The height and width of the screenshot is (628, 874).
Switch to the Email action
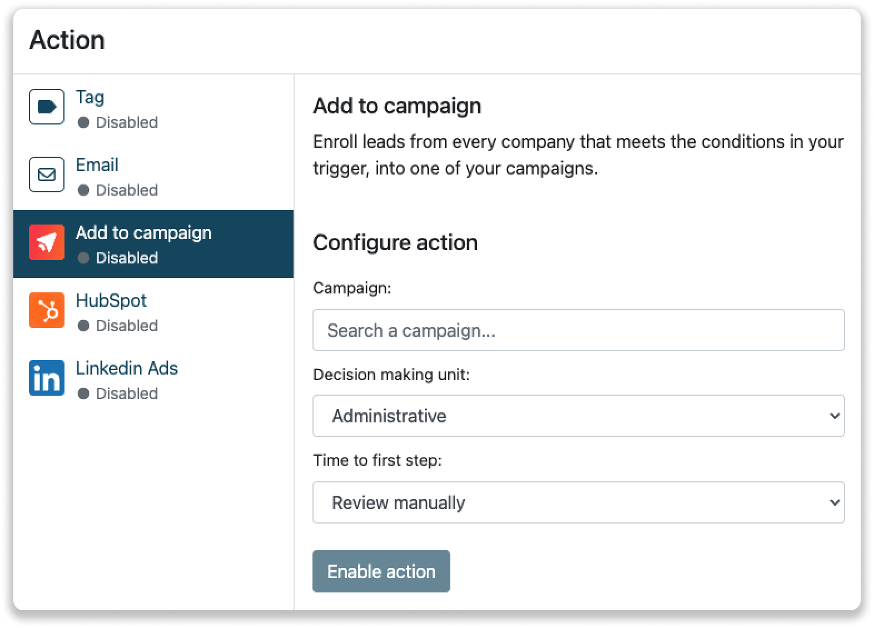[97, 165]
